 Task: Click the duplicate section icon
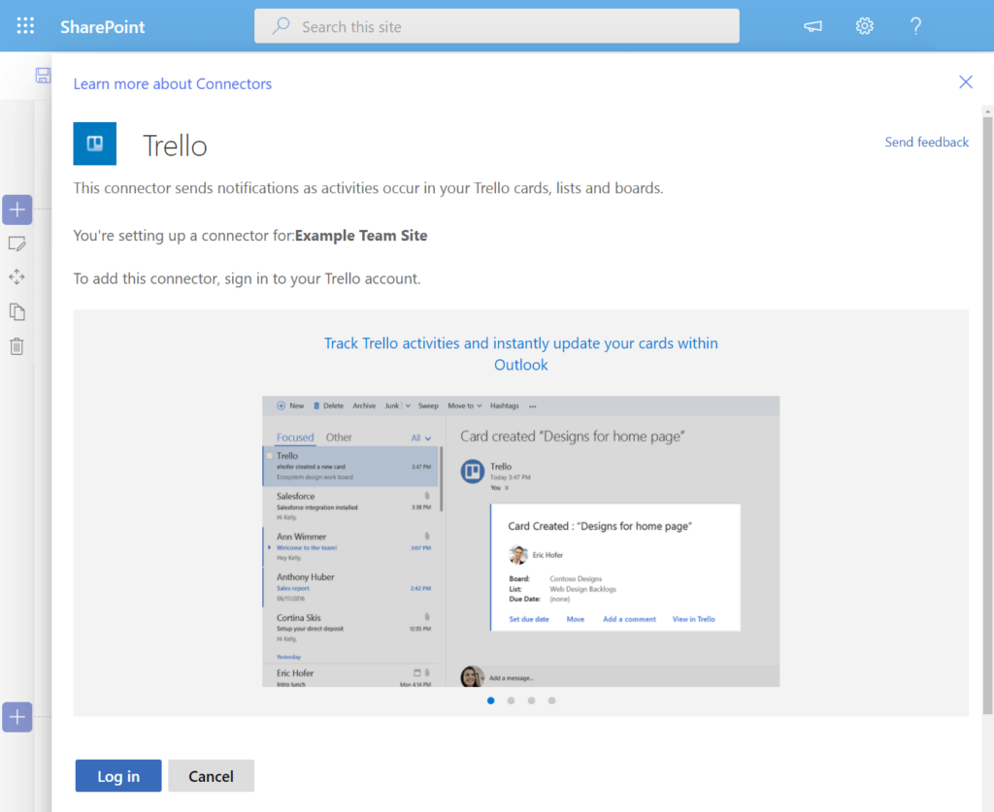click(17, 311)
